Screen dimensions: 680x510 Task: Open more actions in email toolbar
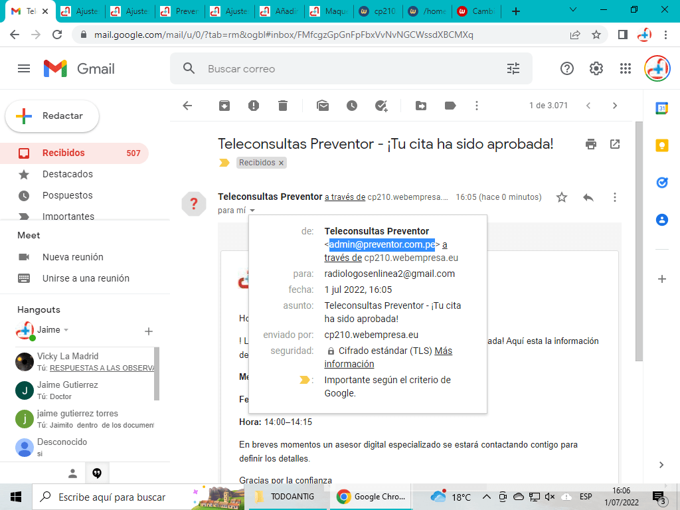coord(477,106)
